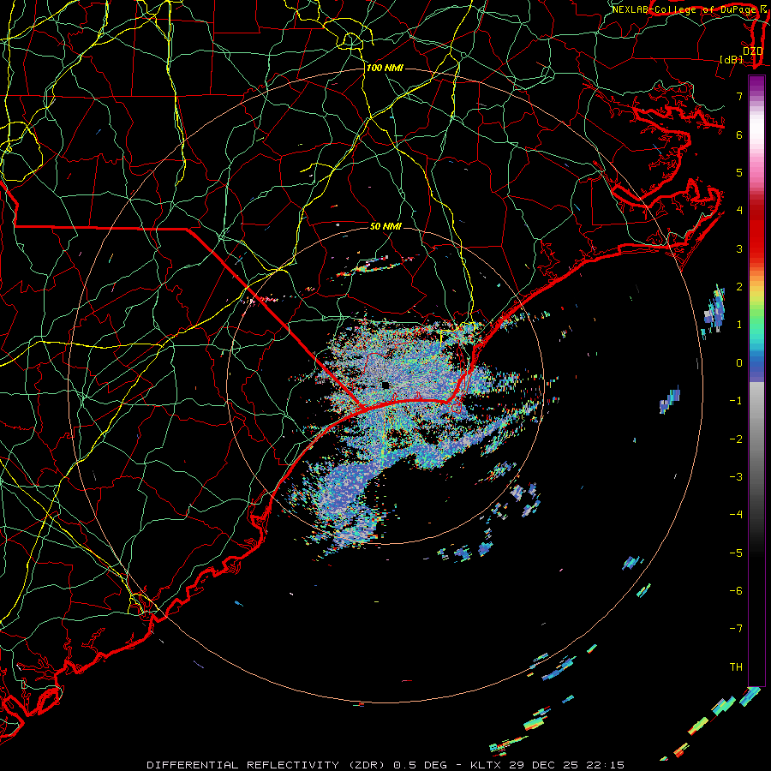Click the -3 value on the color scale
This screenshot has width=771, height=771.
point(736,476)
